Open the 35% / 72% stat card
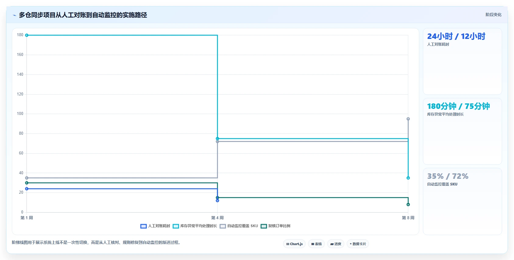 463,201
